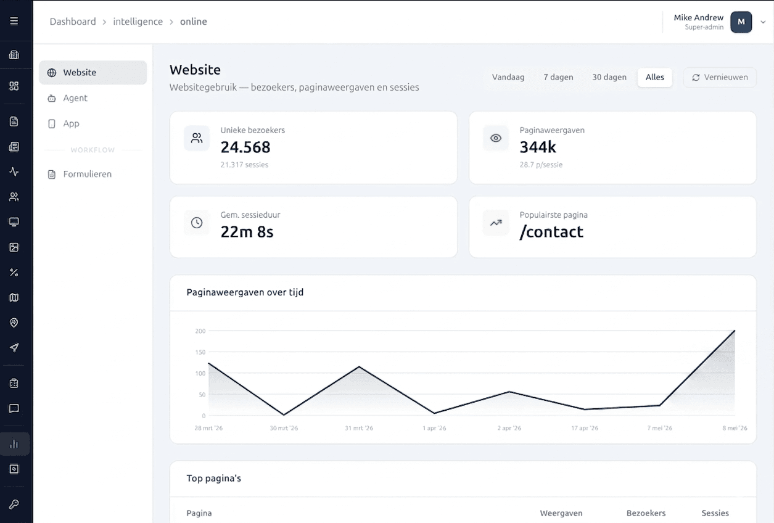The image size is (774, 523).
Task: Open the dashboard grid icon
Action: 14,86
